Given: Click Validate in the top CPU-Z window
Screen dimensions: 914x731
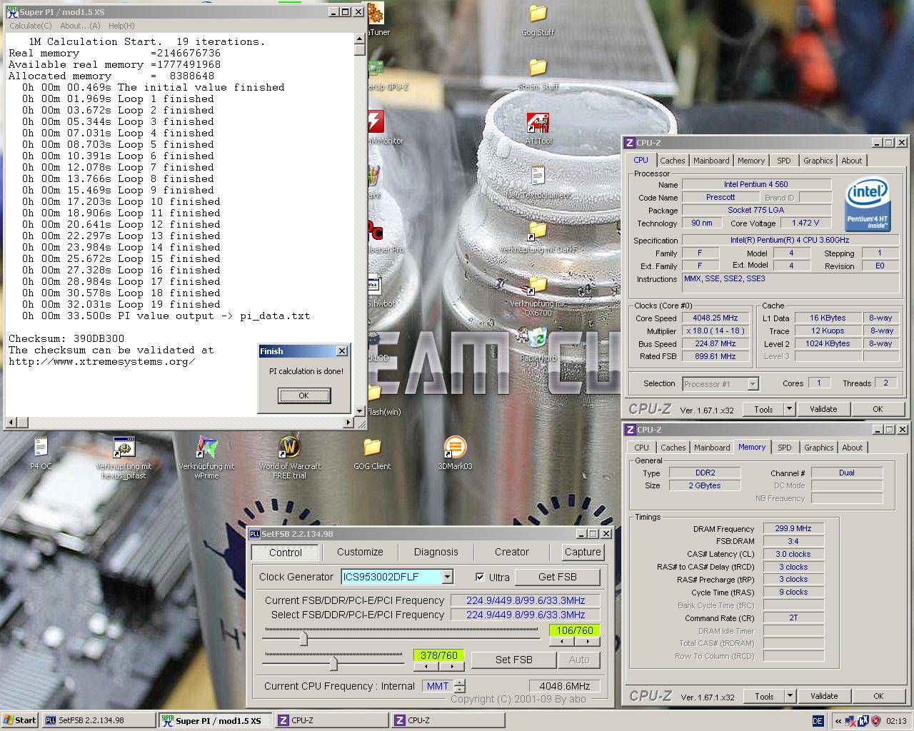Looking at the screenshot, I should (823, 409).
